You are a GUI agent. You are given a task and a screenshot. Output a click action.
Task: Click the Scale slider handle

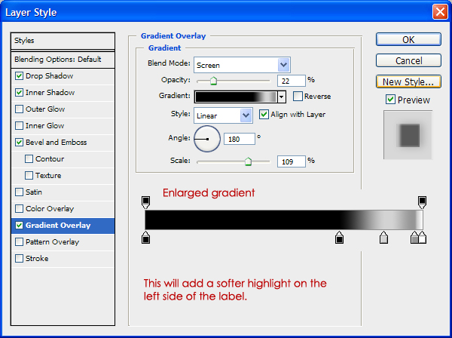248,161
